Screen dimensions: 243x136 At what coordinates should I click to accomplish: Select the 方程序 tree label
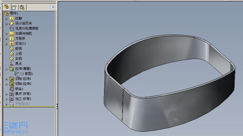pyautogui.click(x=20, y=39)
